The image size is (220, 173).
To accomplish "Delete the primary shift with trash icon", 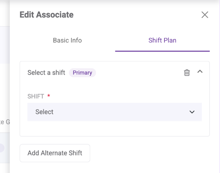I will point(187,73).
